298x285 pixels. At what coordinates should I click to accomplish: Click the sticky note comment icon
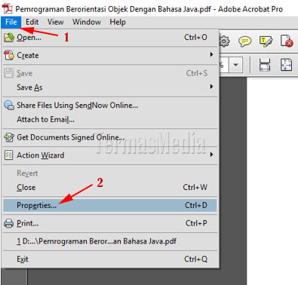tap(245, 41)
